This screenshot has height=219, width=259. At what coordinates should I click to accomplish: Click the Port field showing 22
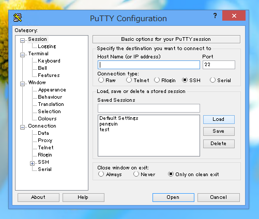pos(219,65)
